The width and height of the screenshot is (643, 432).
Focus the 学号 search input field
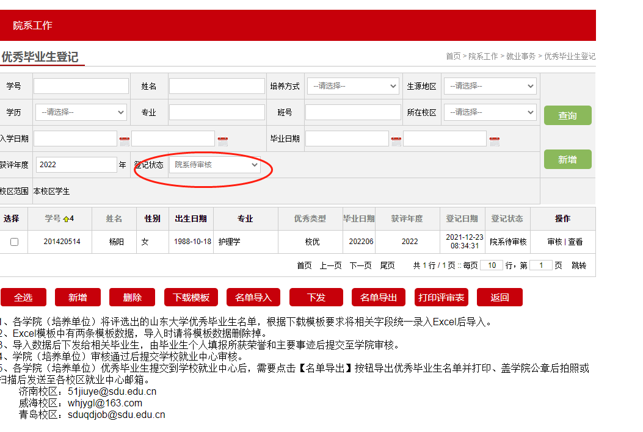pyautogui.click(x=81, y=87)
